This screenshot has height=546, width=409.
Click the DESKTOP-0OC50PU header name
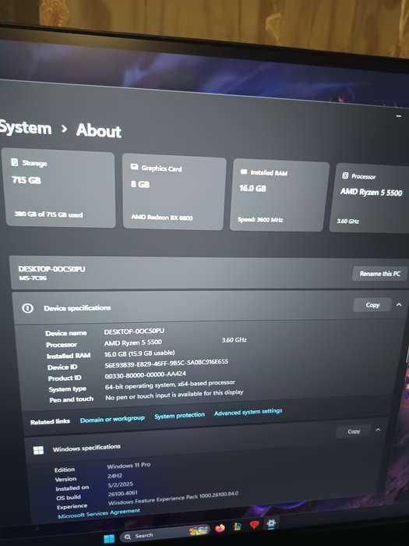52,269
